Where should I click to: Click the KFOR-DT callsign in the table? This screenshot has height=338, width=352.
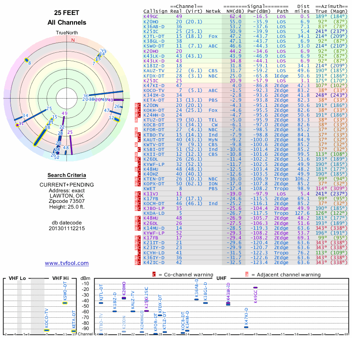(154, 130)
